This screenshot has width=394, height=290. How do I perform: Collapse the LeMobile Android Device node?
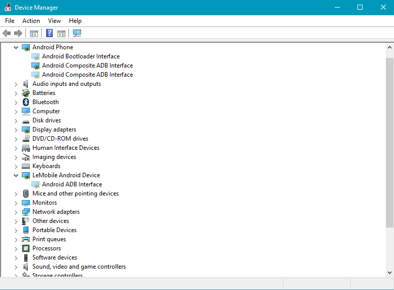16,175
